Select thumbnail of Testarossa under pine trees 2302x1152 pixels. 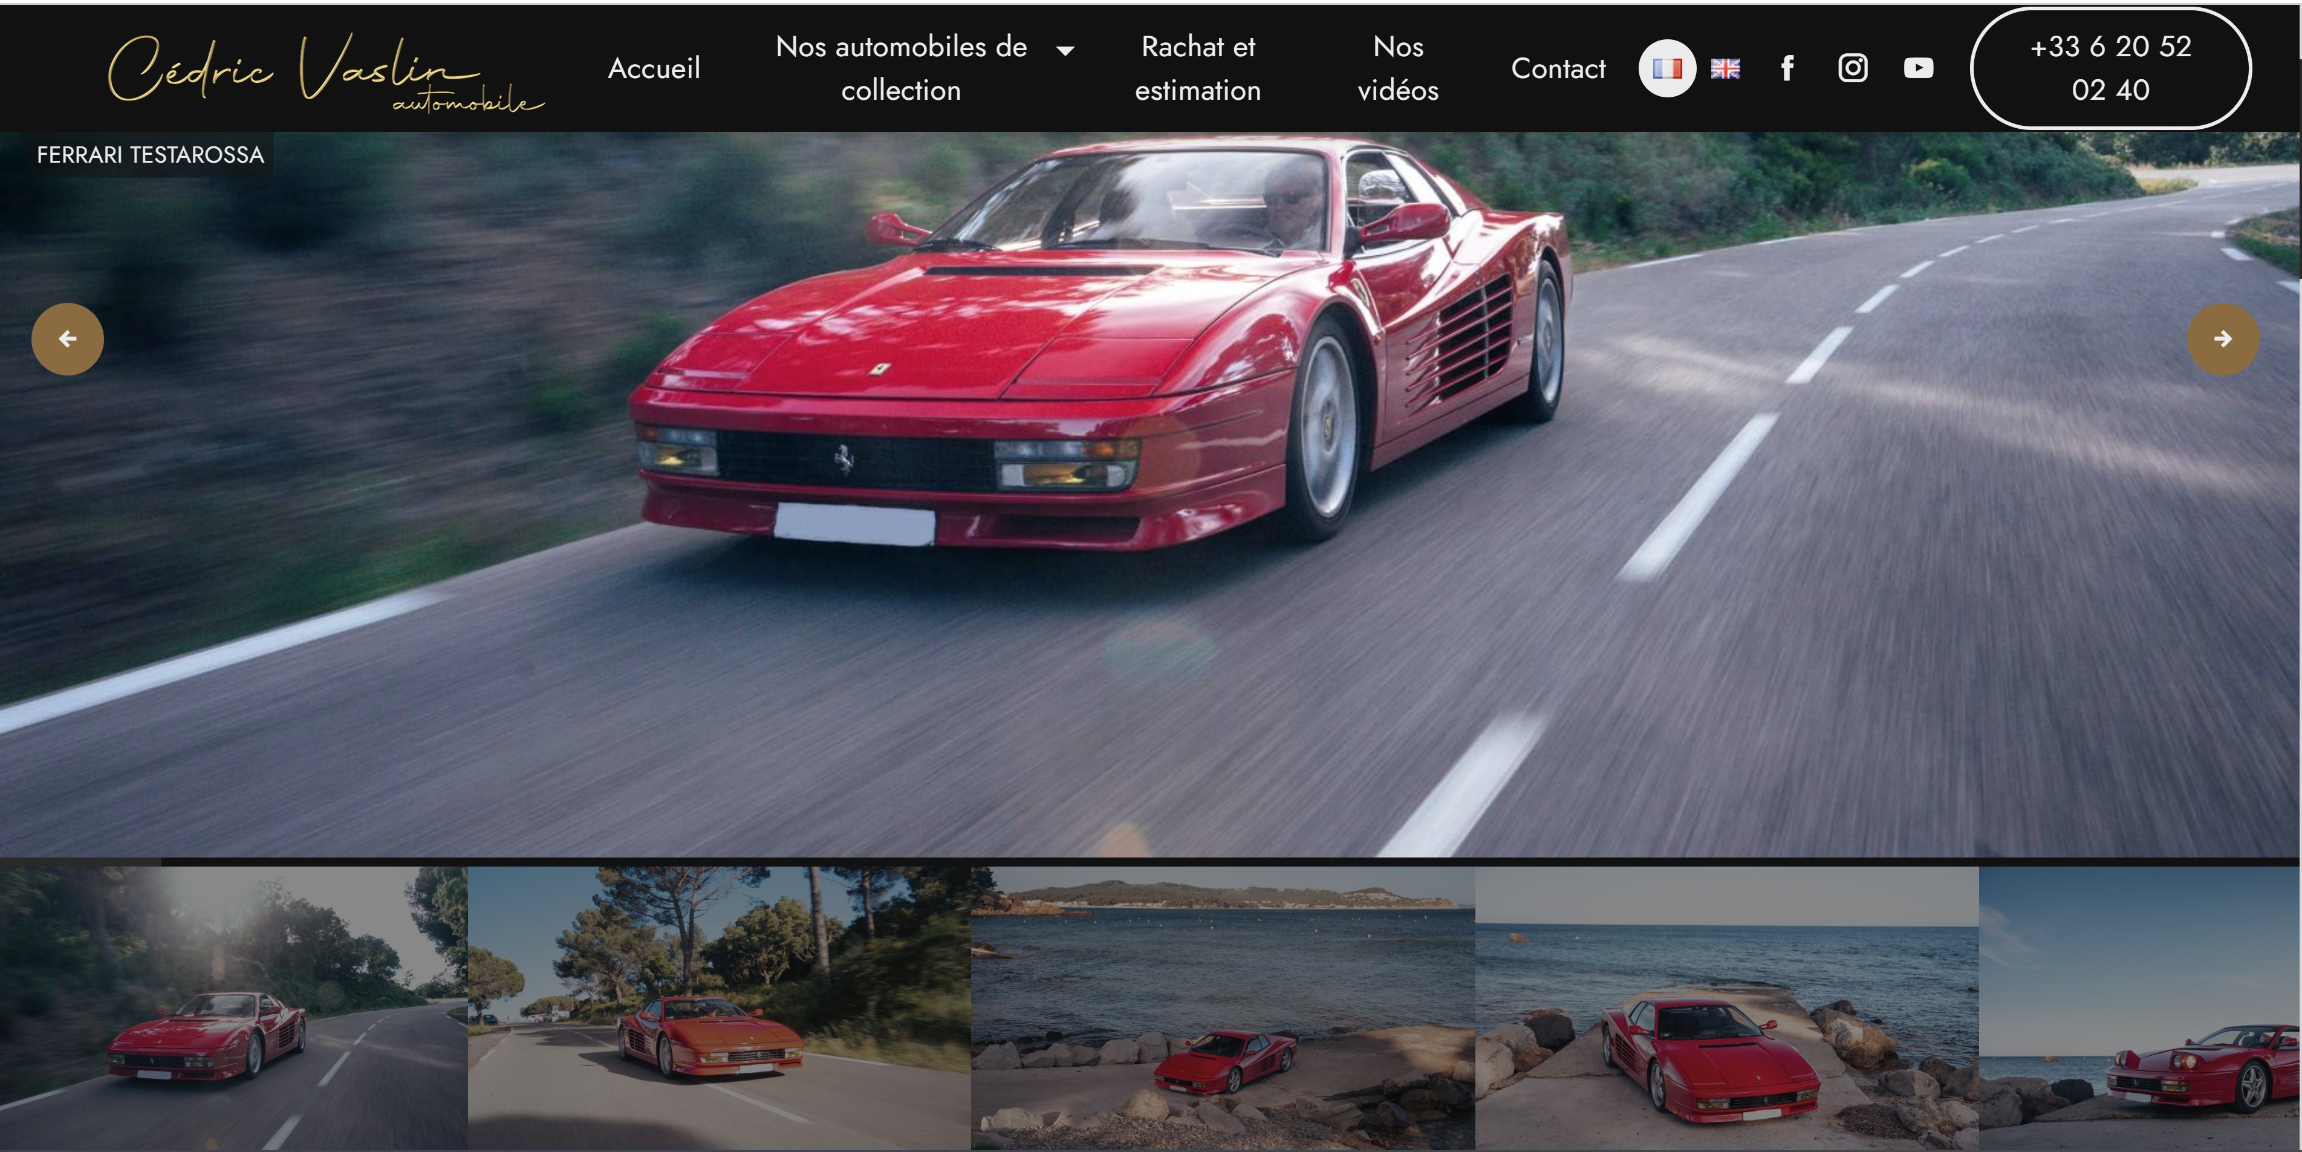click(720, 1008)
